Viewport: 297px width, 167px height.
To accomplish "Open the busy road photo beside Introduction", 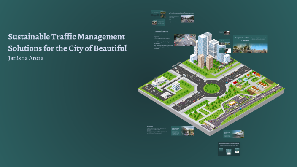I will (185, 40).
